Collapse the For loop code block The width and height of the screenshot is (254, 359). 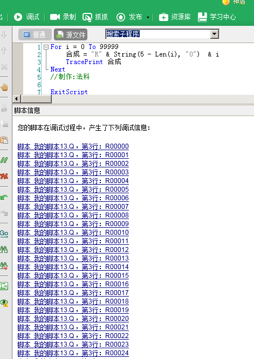pos(46,47)
